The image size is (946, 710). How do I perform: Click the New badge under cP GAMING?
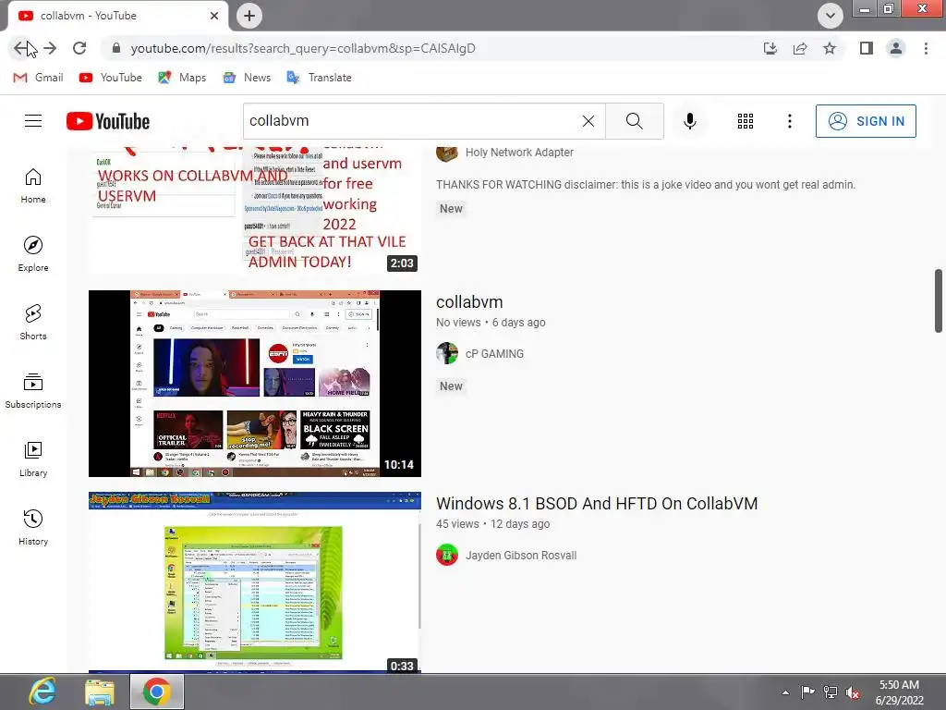[x=451, y=386]
